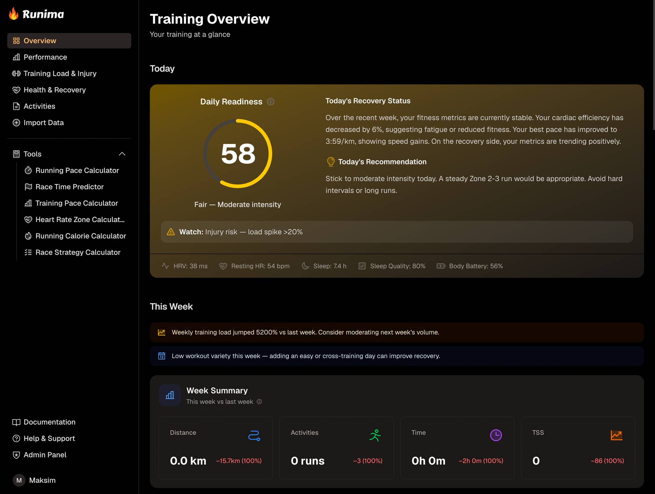Click the page vertical scrollbar
Image resolution: width=655 pixels, height=494 pixels.
pos(653,65)
